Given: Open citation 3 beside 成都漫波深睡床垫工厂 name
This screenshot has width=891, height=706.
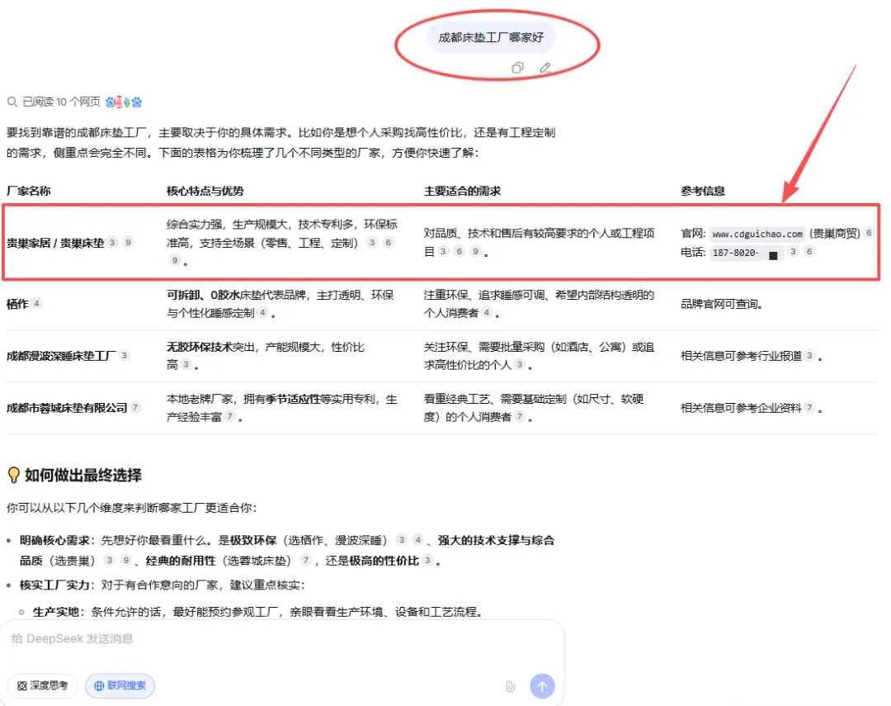Looking at the screenshot, I should point(124,355).
